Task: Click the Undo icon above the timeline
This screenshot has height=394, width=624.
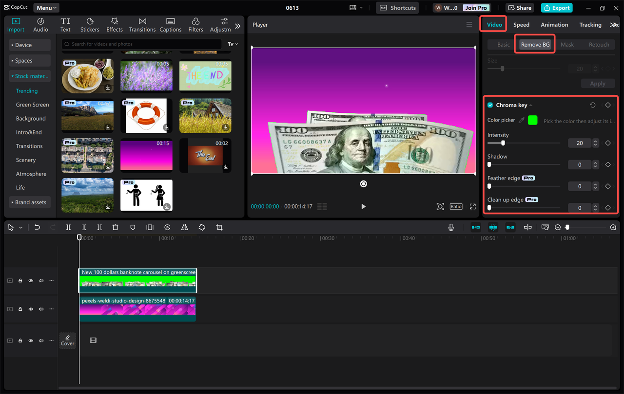Action: pos(38,227)
